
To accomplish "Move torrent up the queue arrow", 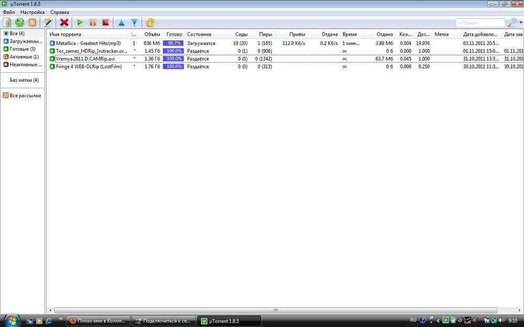I will pos(122,22).
